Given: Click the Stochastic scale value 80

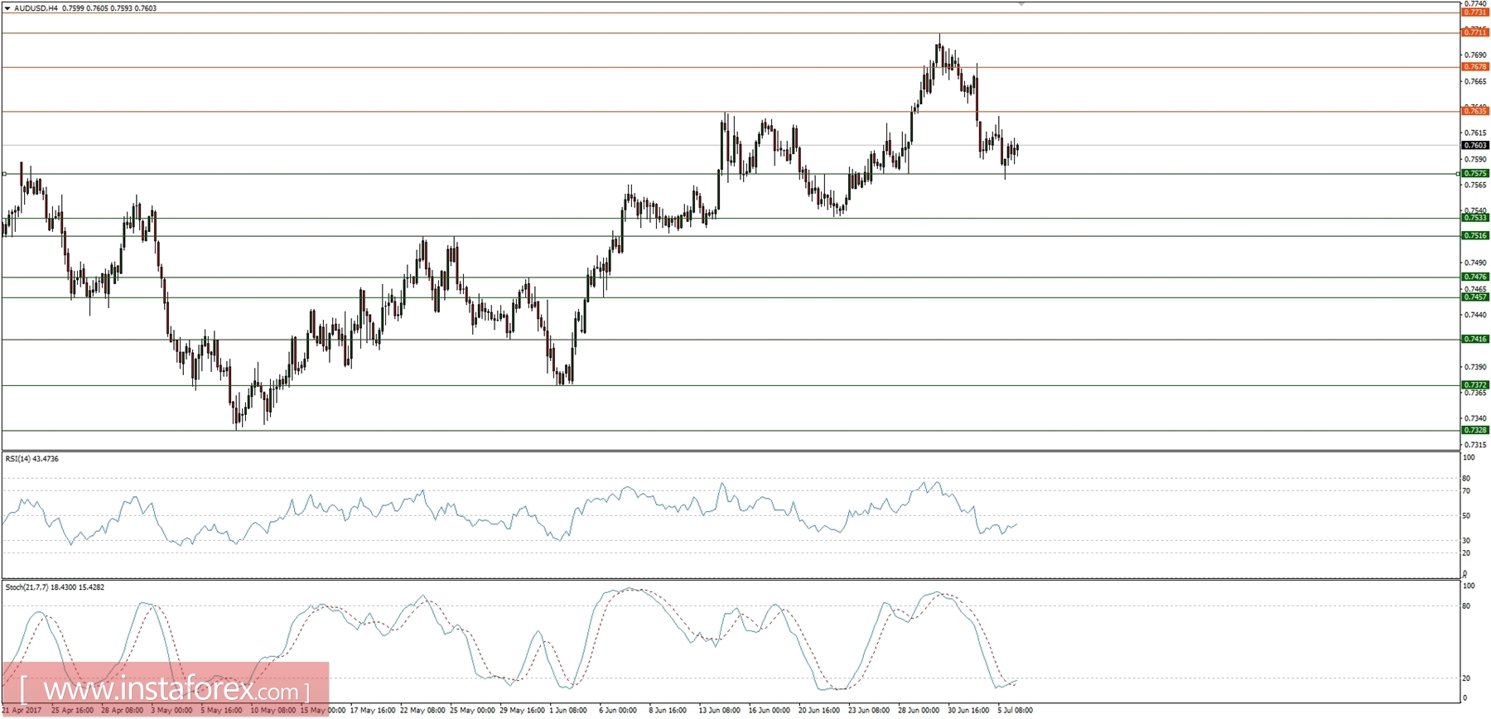Looking at the screenshot, I should [1466, 606].
